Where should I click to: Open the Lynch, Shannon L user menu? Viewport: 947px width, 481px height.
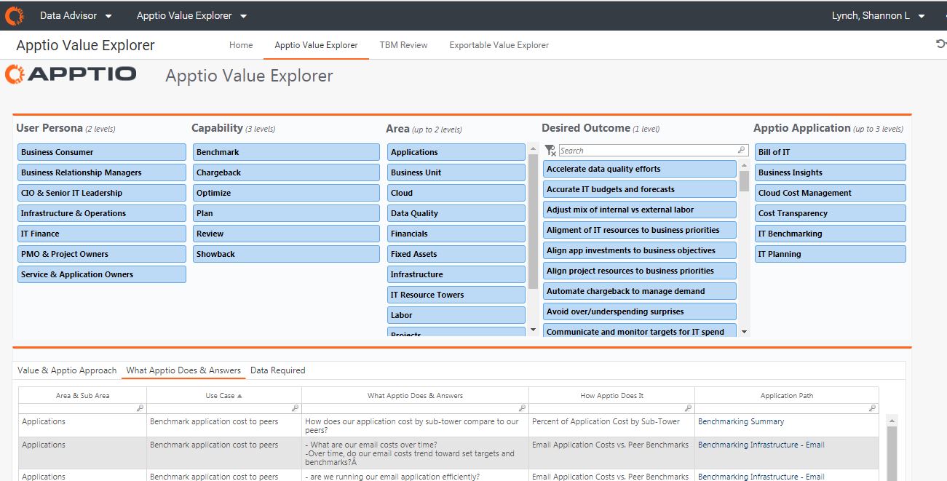pyautogui.click(x=879, y=15)
